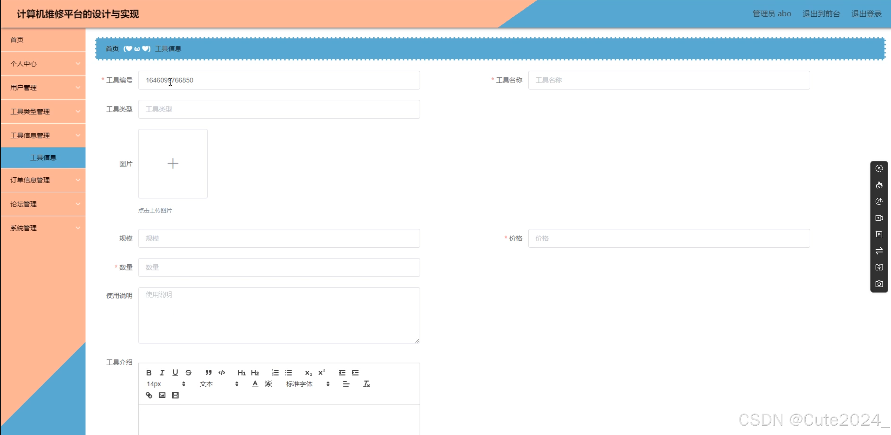
Task: Open the text color picker in the editor
Action: [255, 384]
